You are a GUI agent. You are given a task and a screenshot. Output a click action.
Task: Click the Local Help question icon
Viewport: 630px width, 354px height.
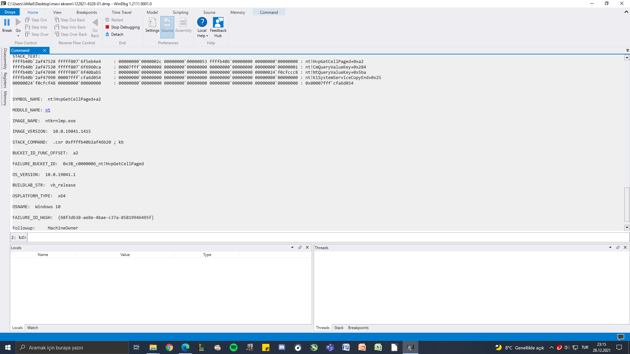pos(202,22)
